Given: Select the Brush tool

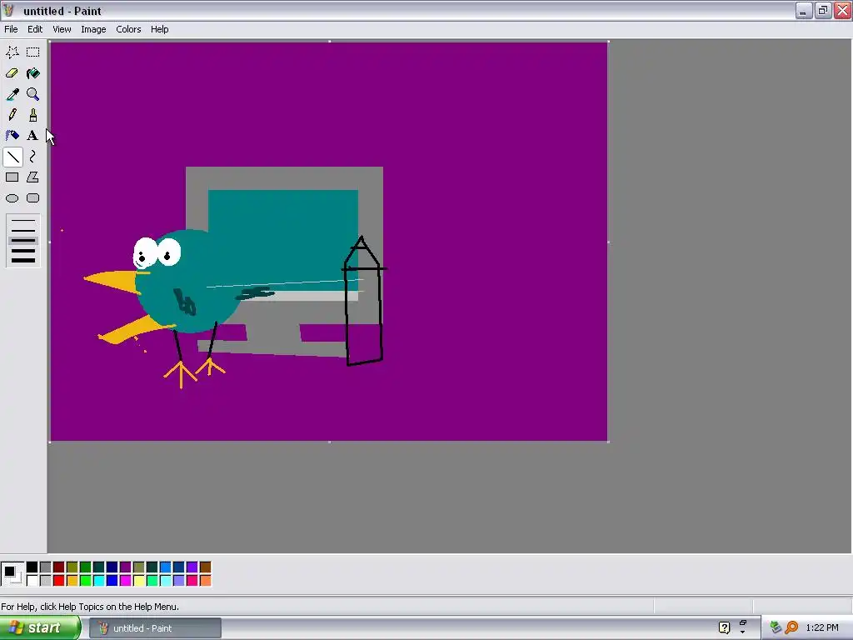Looking at the screenshot, I should tap(33, 115).
